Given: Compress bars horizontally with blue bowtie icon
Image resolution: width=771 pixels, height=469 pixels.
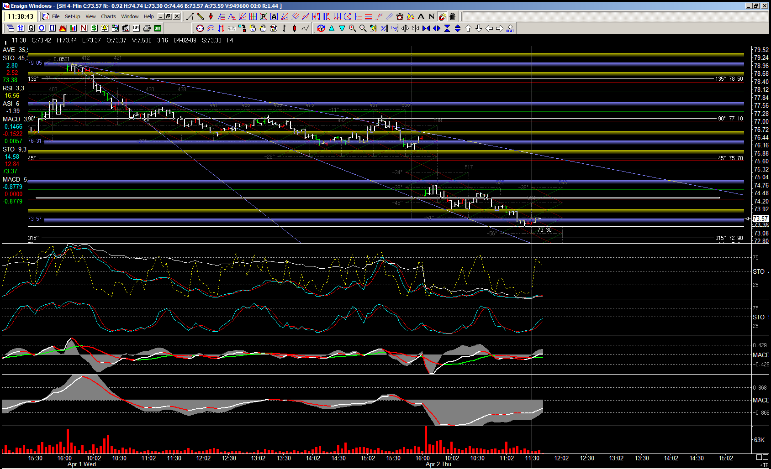Looking at the screenshot, I should click(426, 28).
